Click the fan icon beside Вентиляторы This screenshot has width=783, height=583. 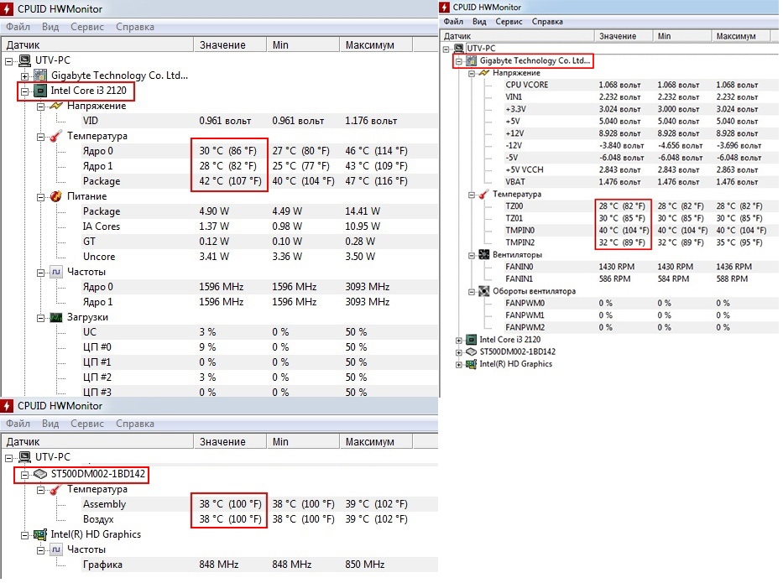tap(484, 254)
